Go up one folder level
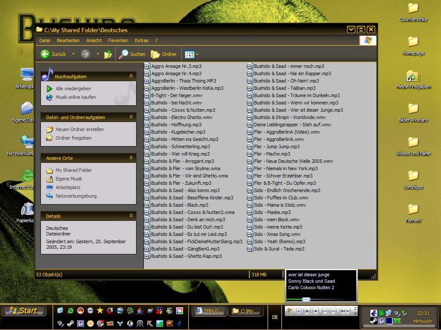Screen dimensions: 441x330 108,54
